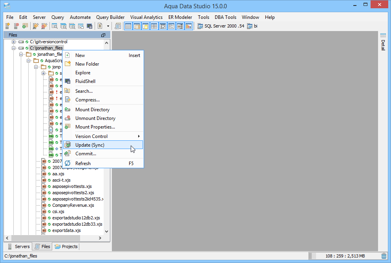Open the DBA Tools menu

point(225,17)
